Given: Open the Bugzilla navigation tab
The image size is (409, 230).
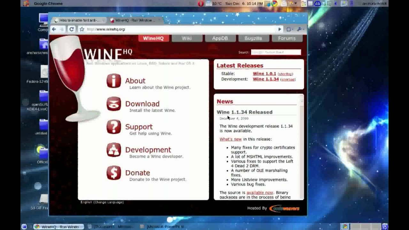Looking at the screenshot, I should click(x=253, y=38).
